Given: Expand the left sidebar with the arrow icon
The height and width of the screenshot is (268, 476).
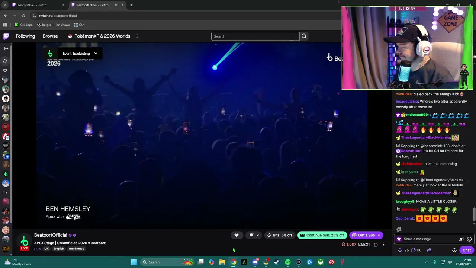Looking at the screenshot, I should pos(6,48).
